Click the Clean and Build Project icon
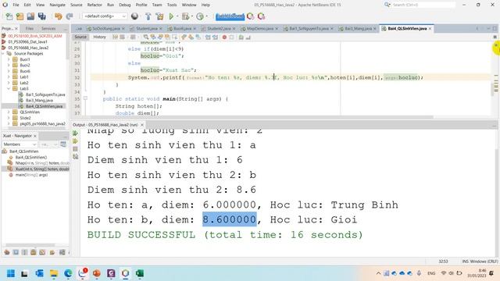This screenshot has height=281, width=500. tap(159, 16)
